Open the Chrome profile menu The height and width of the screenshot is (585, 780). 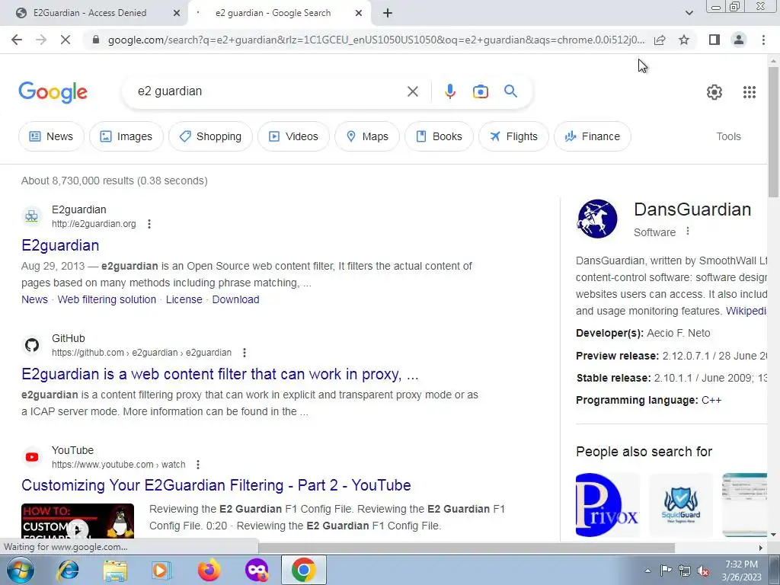pyautogui.click(x=739, y=40)
